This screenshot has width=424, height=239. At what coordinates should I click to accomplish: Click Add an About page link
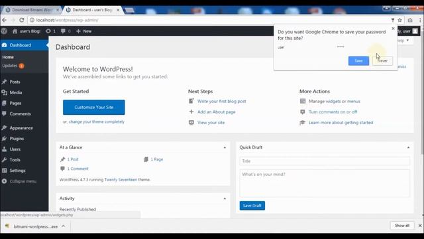click(x=217, y=112)
